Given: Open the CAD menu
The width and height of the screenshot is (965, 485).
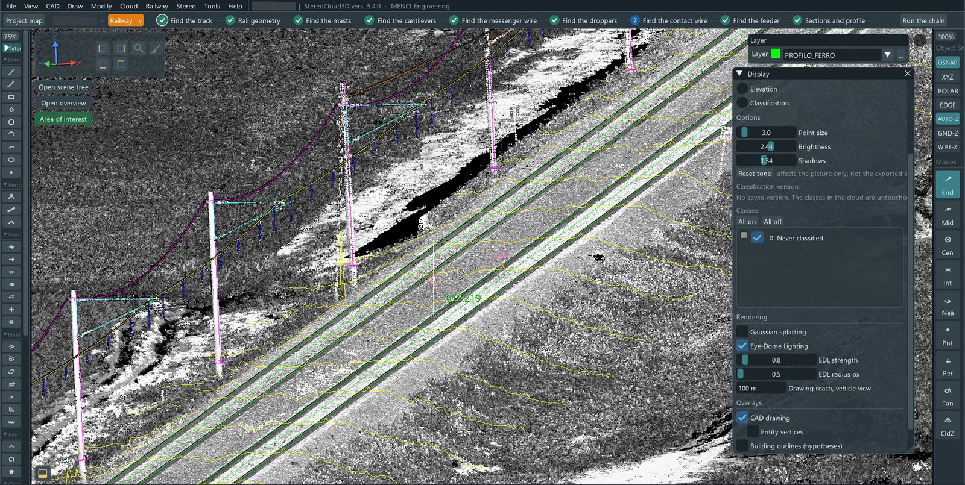Looking at the screenshot, I should click(52, 6).
